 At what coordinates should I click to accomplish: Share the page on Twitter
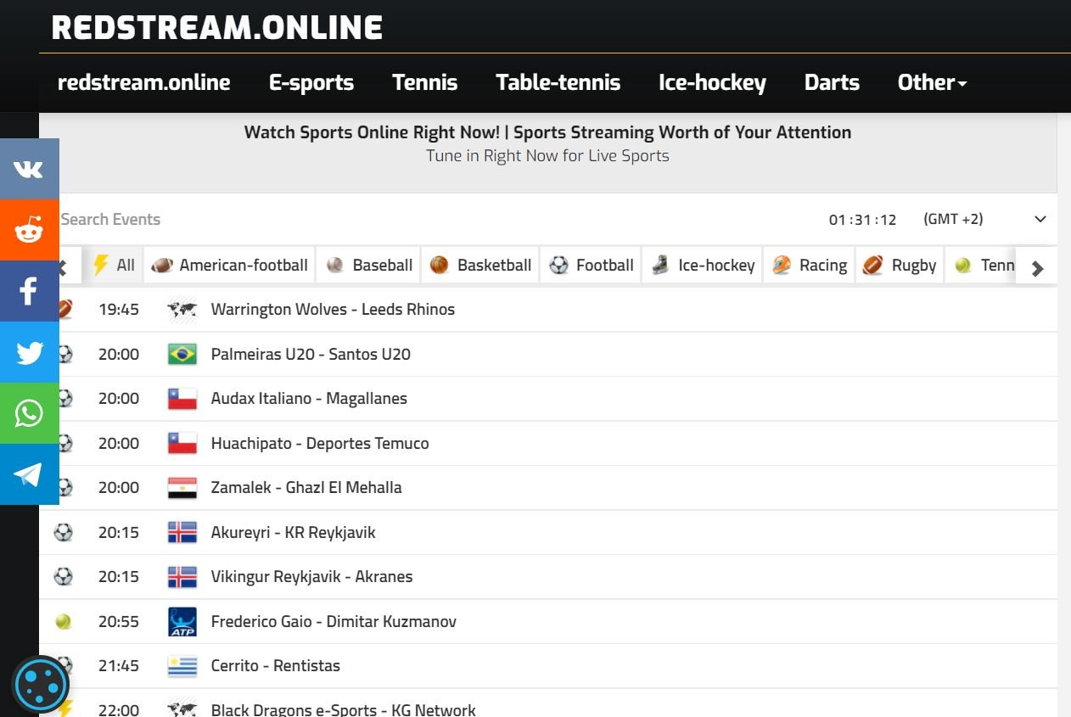point(29,352)
